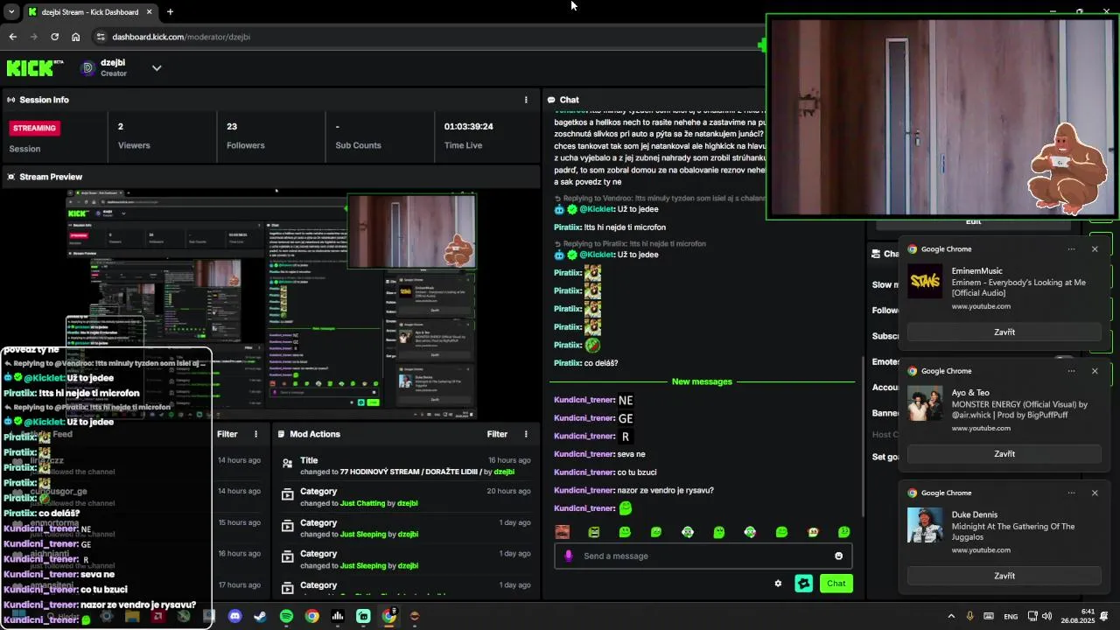Click the stream preview thumbnail

[271, 305]
